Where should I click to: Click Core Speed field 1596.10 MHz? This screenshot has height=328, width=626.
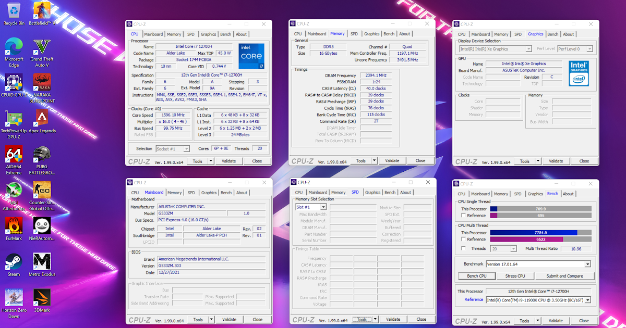173,115
